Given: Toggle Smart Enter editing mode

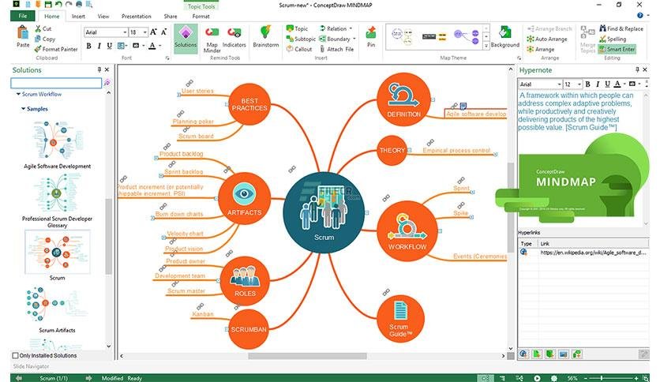Looking at the screenshot, I should (x=617, y=49).
